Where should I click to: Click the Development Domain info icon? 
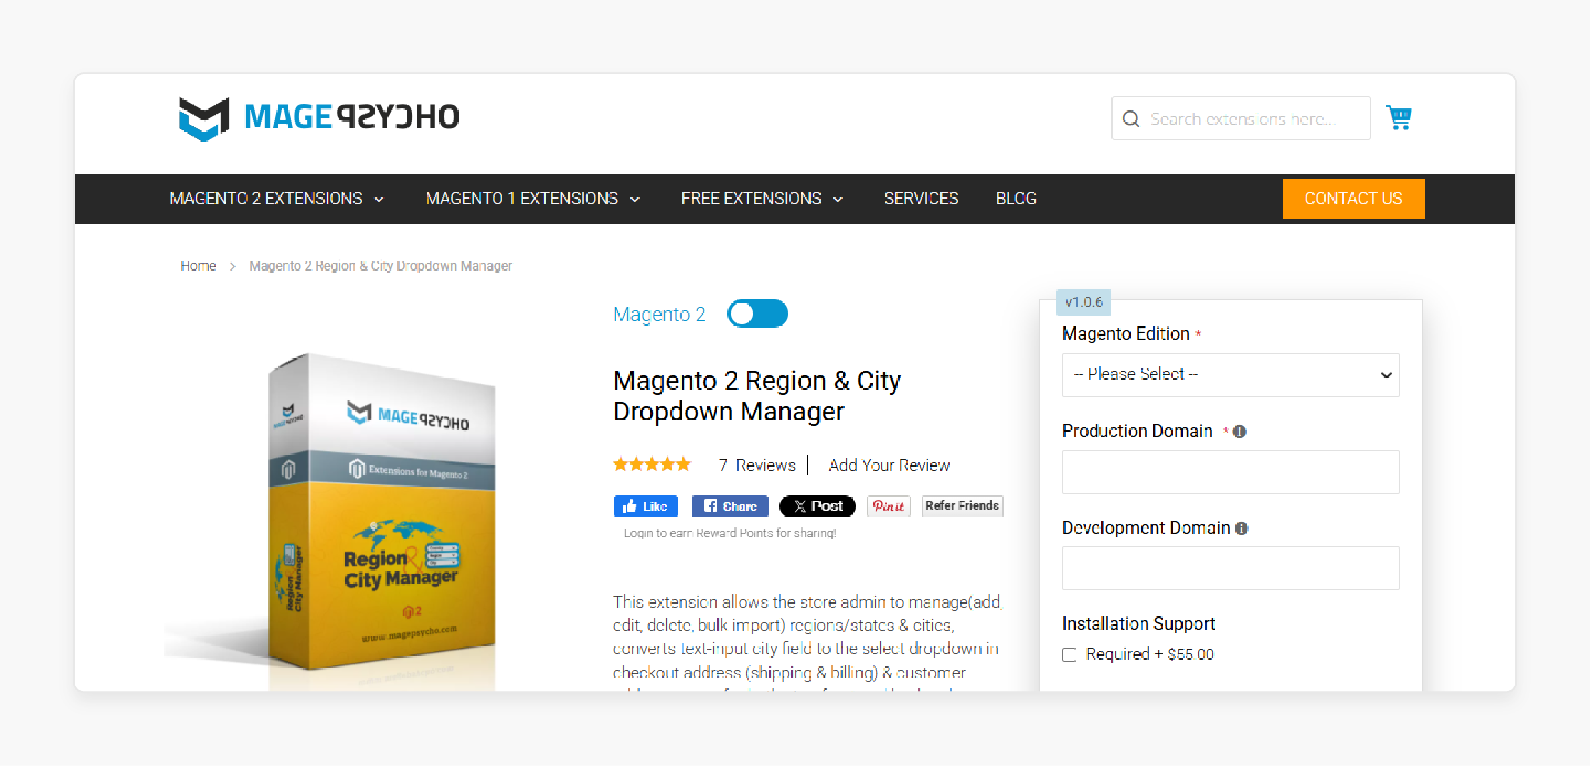click(1241, 529)
